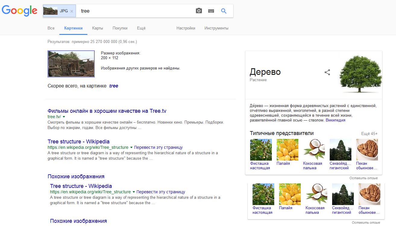396x227 pixels.
Task: Open search by image camera icon
Action: point(199,11)
